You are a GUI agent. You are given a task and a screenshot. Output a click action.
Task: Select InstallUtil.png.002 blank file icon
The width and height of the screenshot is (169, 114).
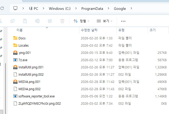15,74
